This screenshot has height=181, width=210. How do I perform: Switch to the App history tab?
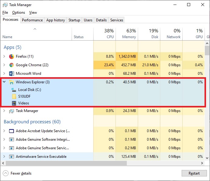click(x=55, y=20)
